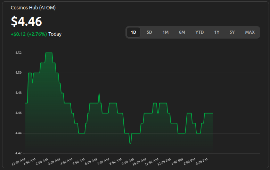Viewport: 270px width, 170px height.
Task: Click the 4.42 y-axis label
Action: [x=18, y=153]
